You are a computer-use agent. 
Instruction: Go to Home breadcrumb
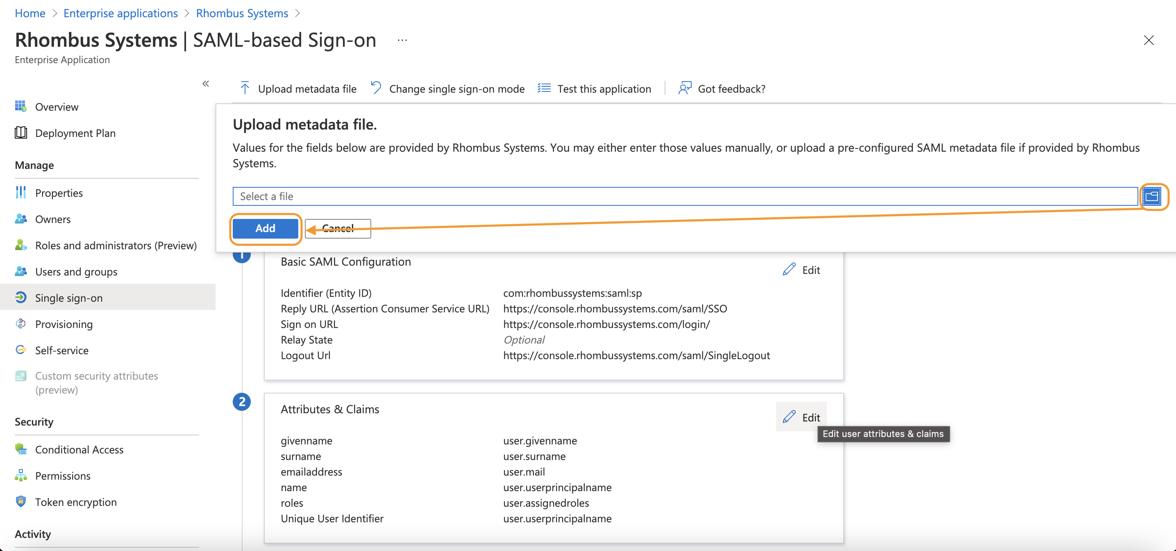coord(30,13)
